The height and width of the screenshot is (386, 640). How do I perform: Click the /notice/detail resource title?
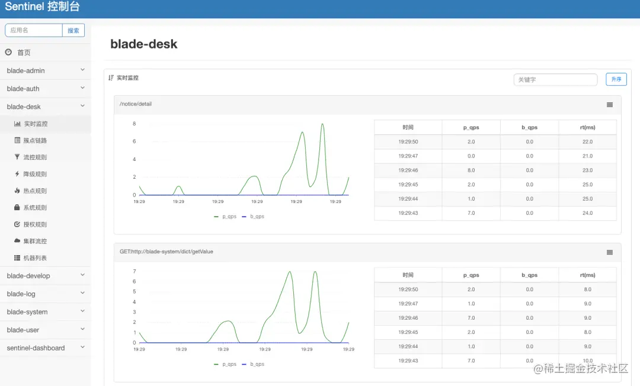(136, 104)
